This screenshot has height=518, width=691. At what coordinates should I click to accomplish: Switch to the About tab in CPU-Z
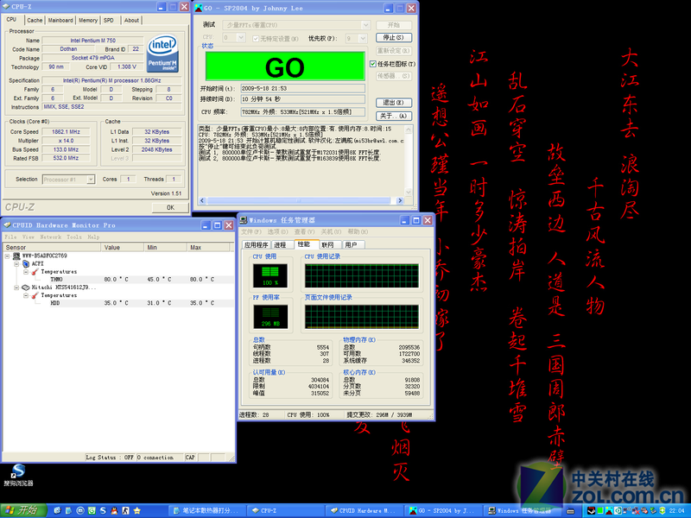point(131,20)
